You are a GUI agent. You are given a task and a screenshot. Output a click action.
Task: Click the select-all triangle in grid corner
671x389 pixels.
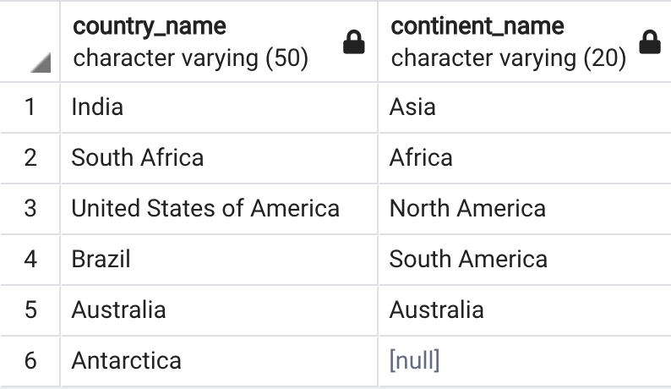point(41,63)
